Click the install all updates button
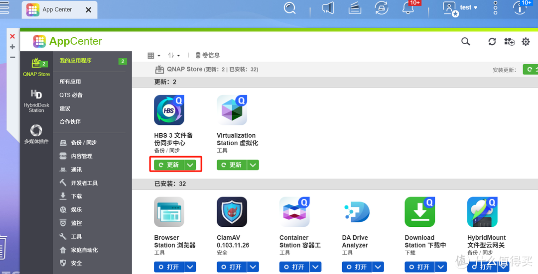The height and width of the screenshot is (274, 538). [530, 70]
